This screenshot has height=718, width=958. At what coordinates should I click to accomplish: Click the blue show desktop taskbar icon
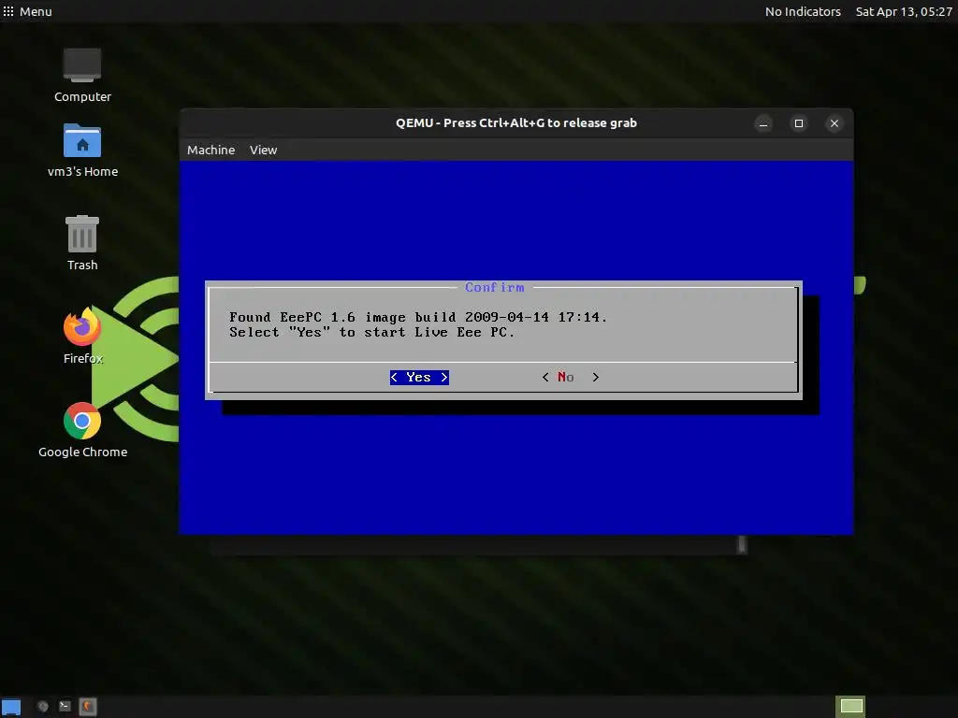tap(11, 707)
